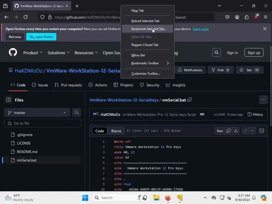
Task: Open LICENSE in the file tree
Action: click(24, 143)
